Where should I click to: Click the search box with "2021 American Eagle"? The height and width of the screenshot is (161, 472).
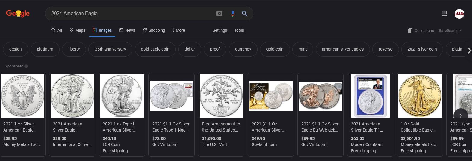point(129,14)
